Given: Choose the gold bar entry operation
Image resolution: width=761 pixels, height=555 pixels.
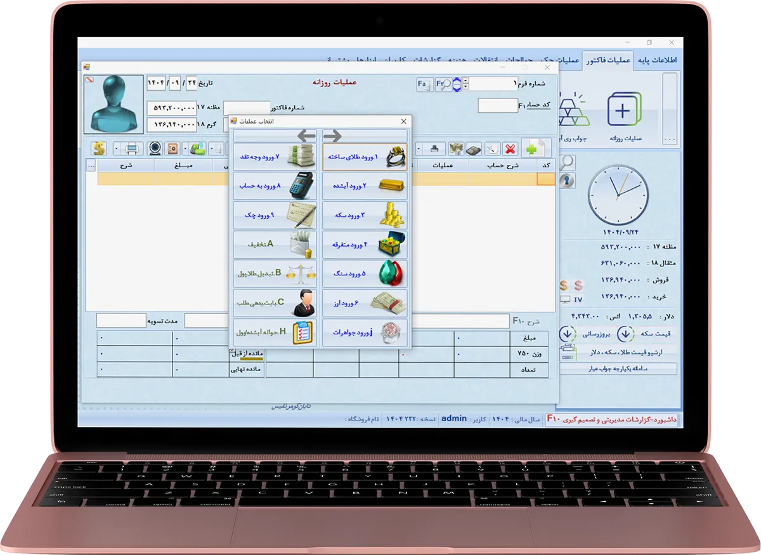Looking at the screenshot, I should click(x=365, y=186).
